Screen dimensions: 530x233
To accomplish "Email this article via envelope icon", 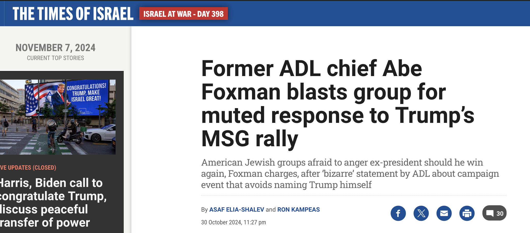I will [444, 213].
